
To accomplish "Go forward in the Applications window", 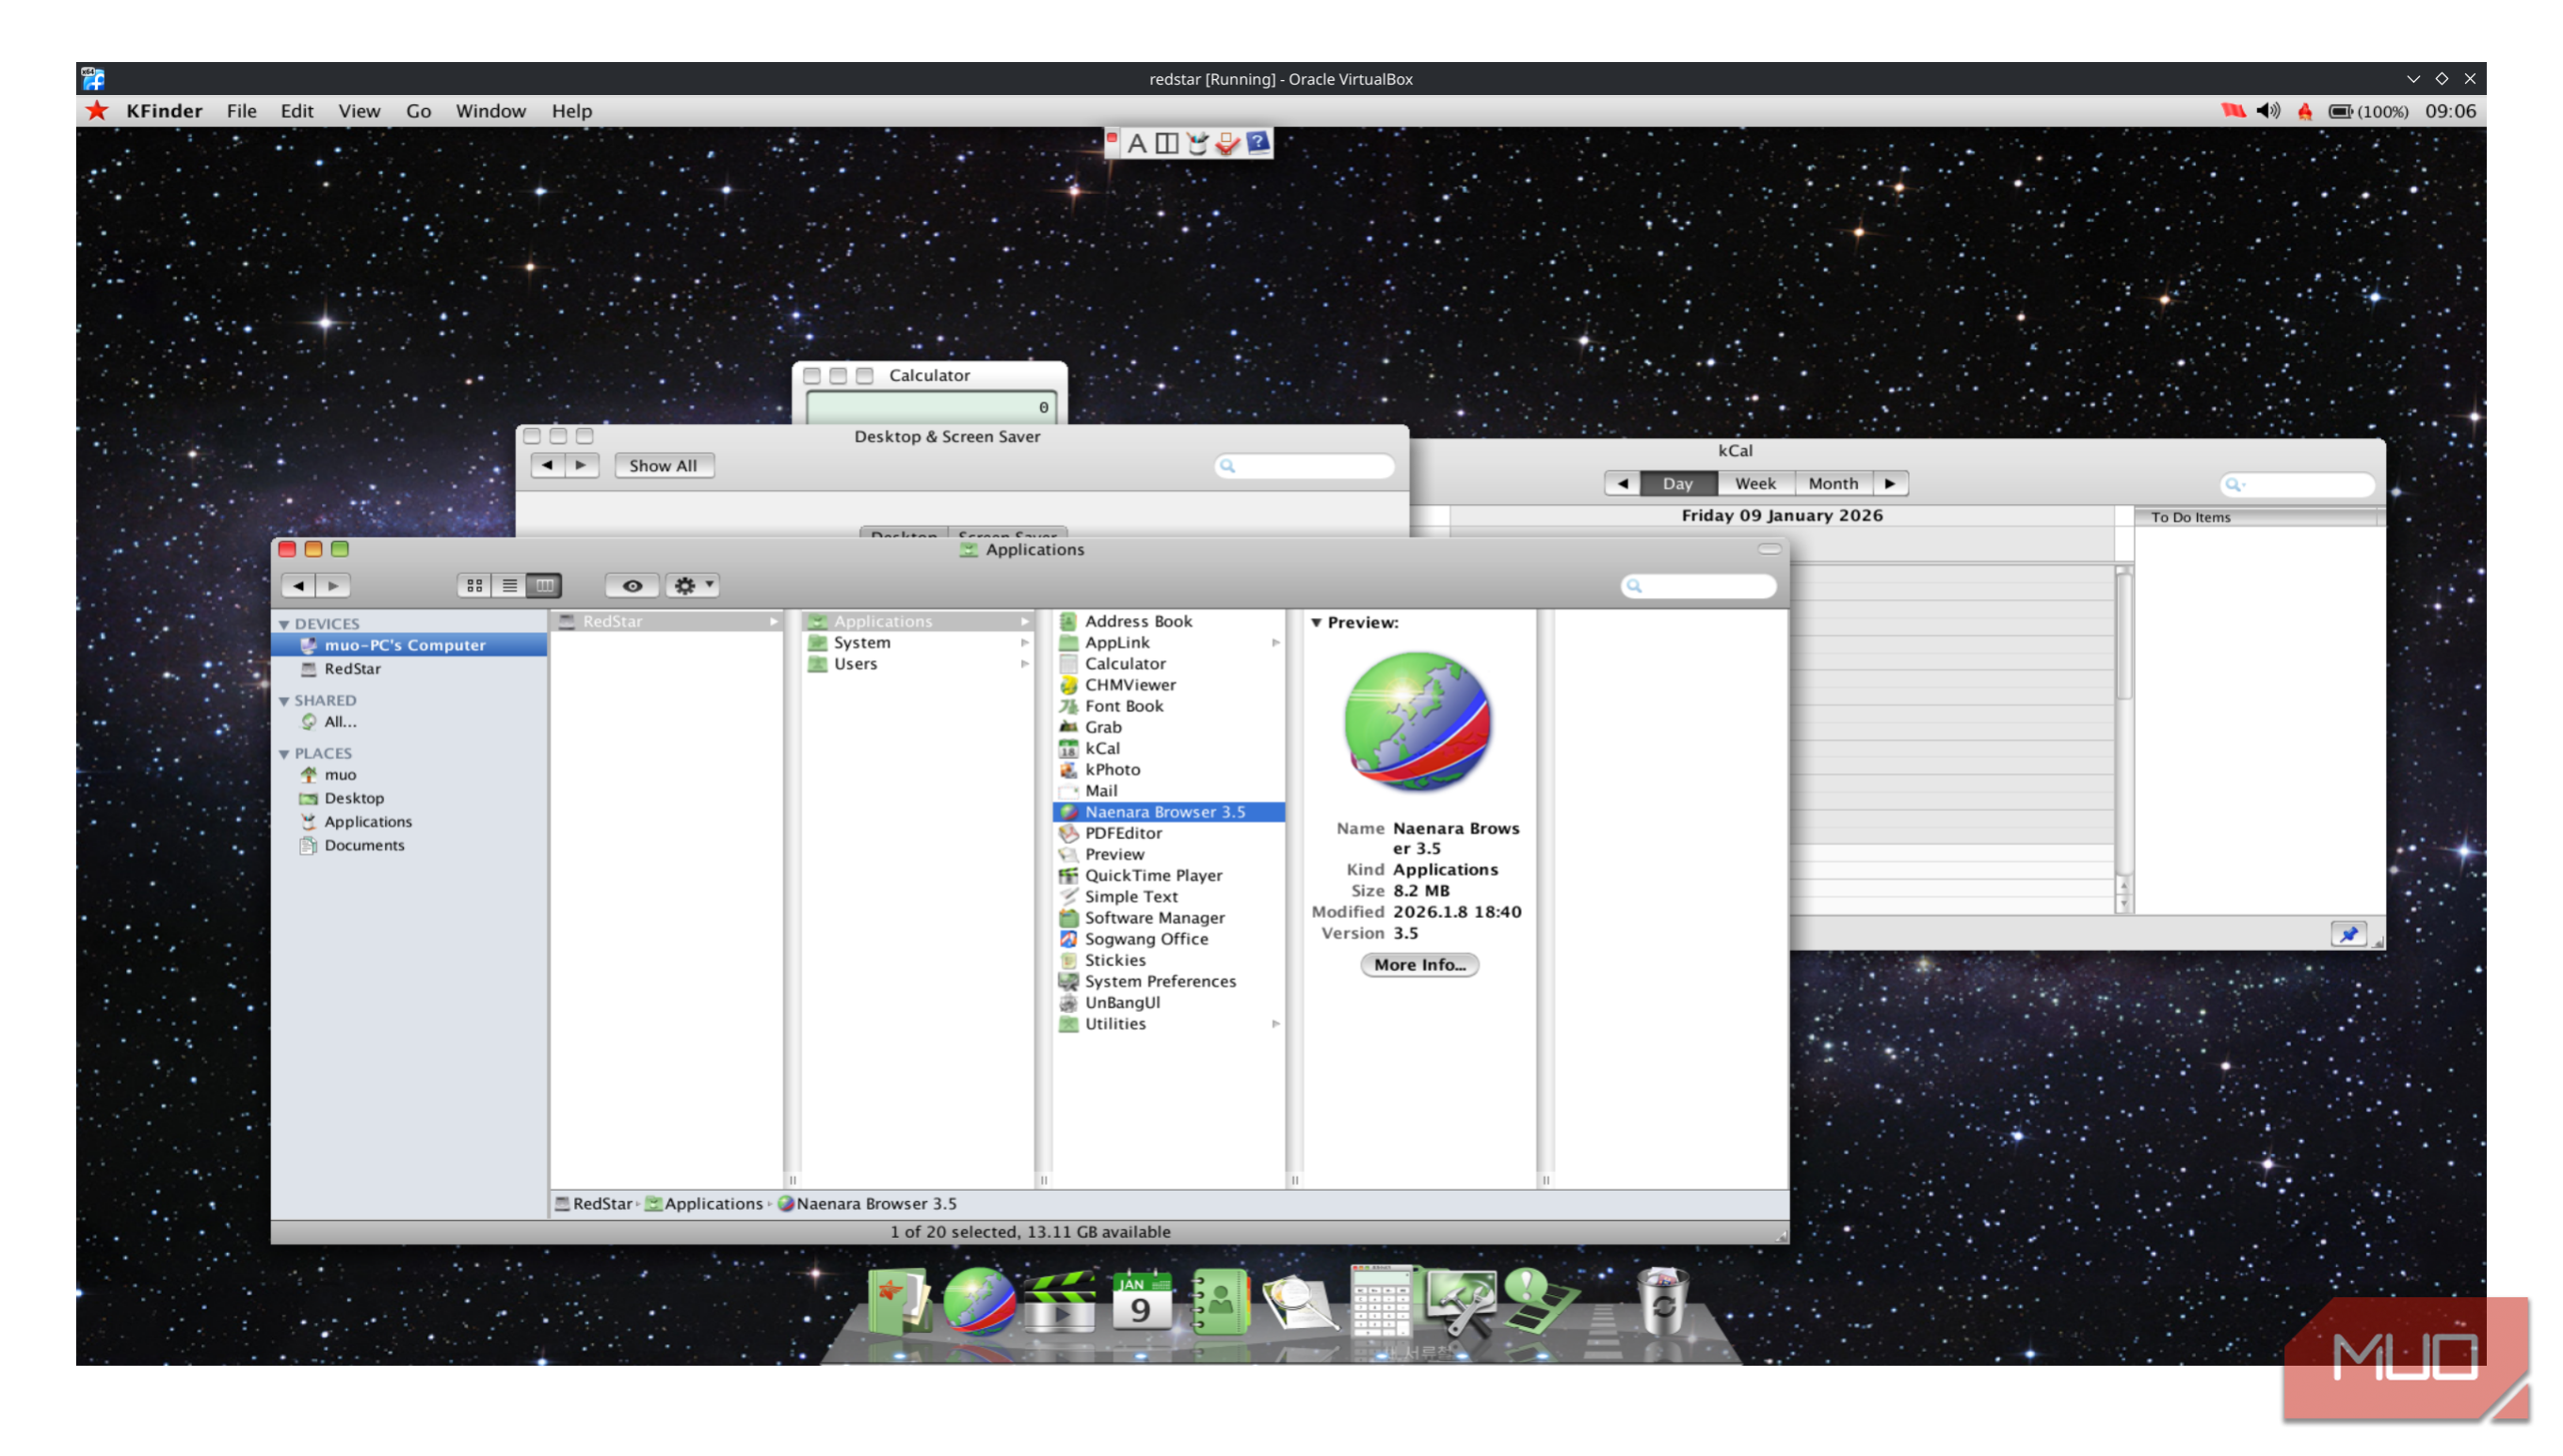I will pyautogui.click(x=333, y=586).
